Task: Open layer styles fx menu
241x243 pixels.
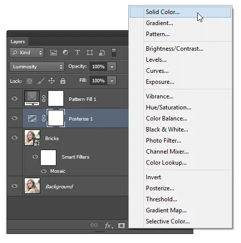Action: click(109, 225)
